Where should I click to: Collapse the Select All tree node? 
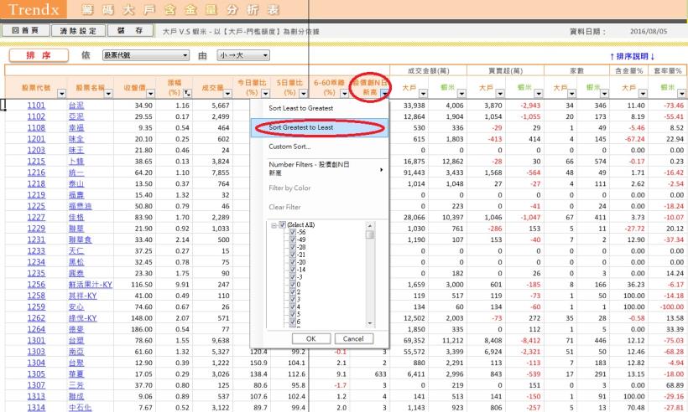click(274, 225)
